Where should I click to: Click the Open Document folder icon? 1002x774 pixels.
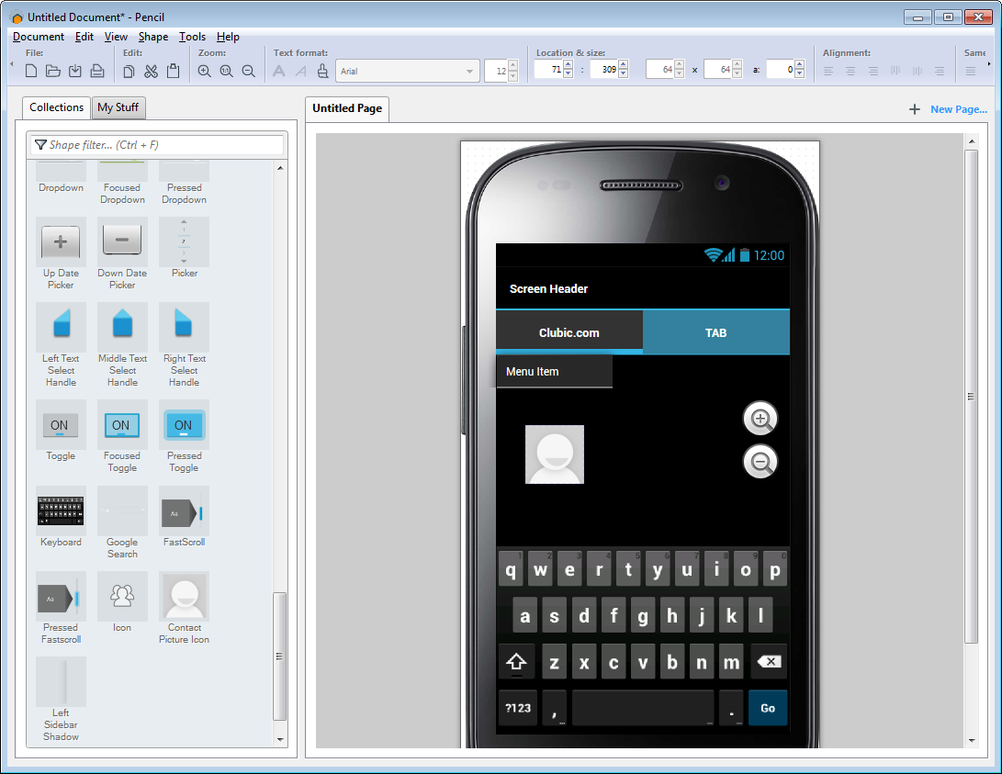pyautogui.click(x=53, y=71)
